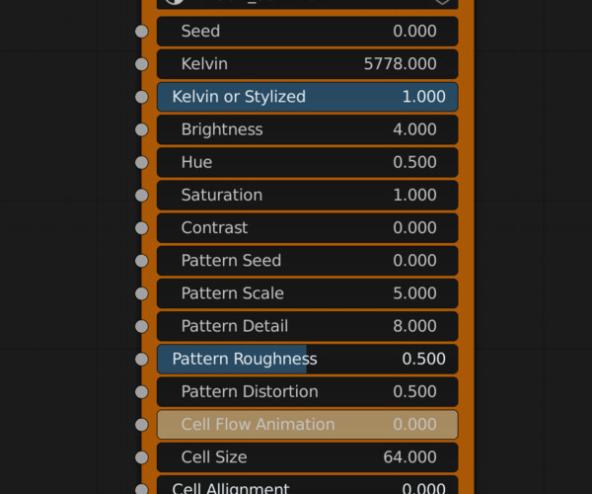
Task: Click the Brightness value field
Action: (x=307, y=129)
